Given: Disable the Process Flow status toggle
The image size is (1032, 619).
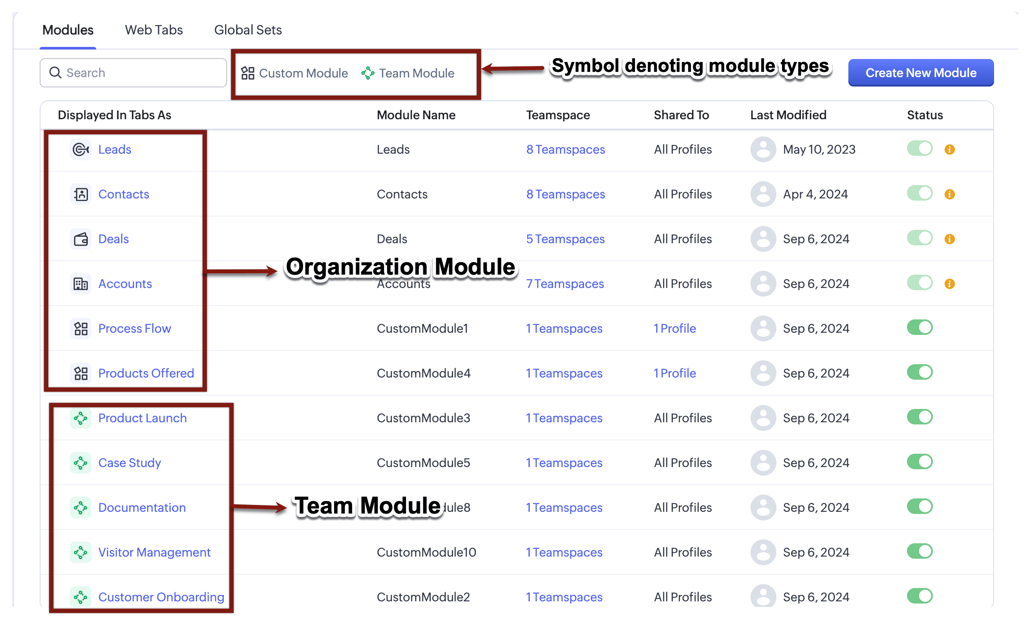Looking at the screenshot, I should 919,328.
